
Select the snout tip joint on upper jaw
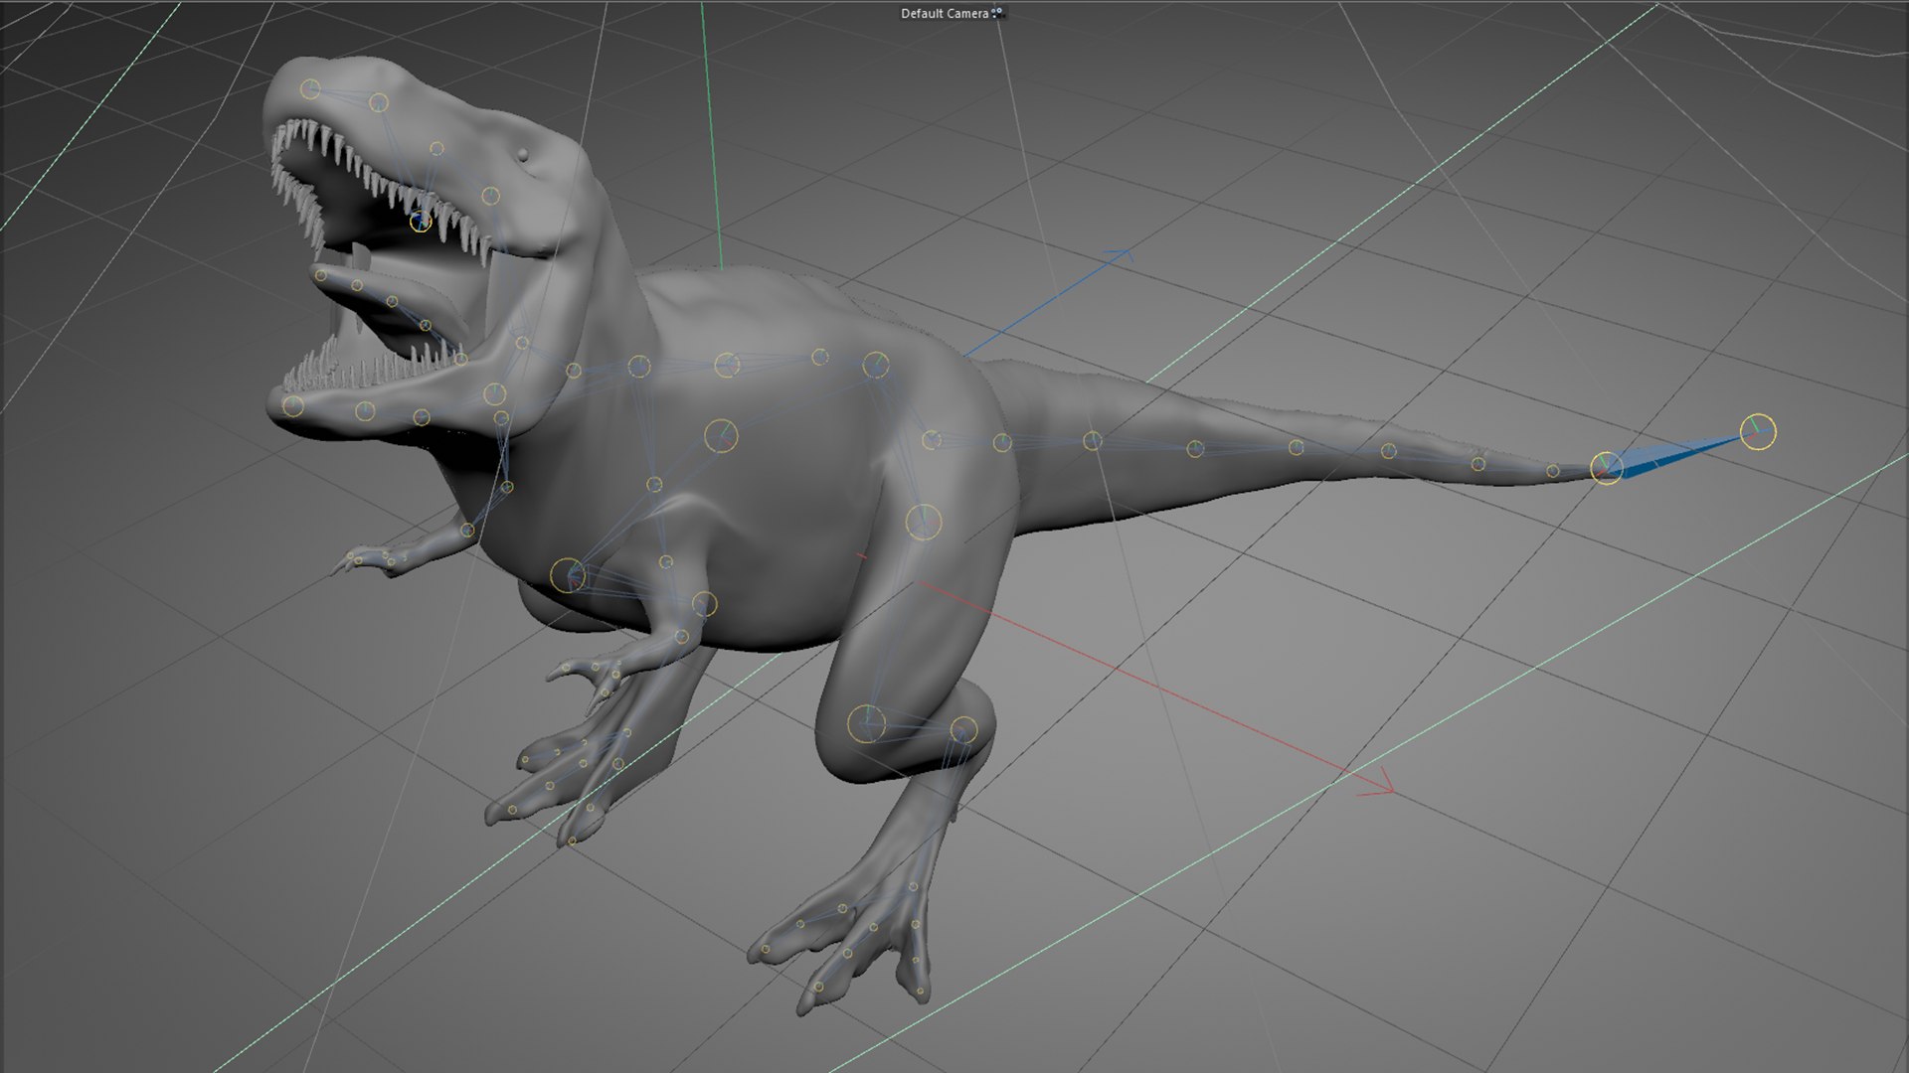[310, 89]
